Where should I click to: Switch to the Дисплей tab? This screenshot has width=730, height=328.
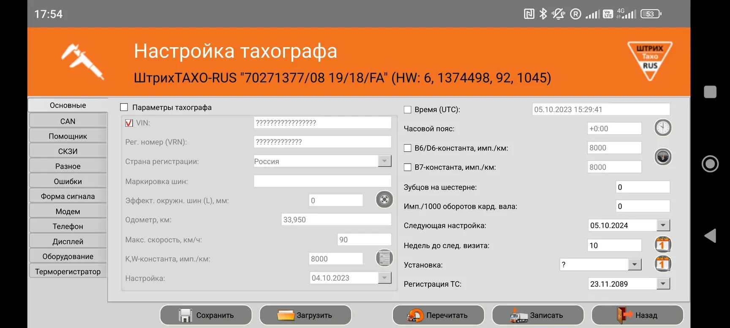pyautogui.click(x=68, y=242)
